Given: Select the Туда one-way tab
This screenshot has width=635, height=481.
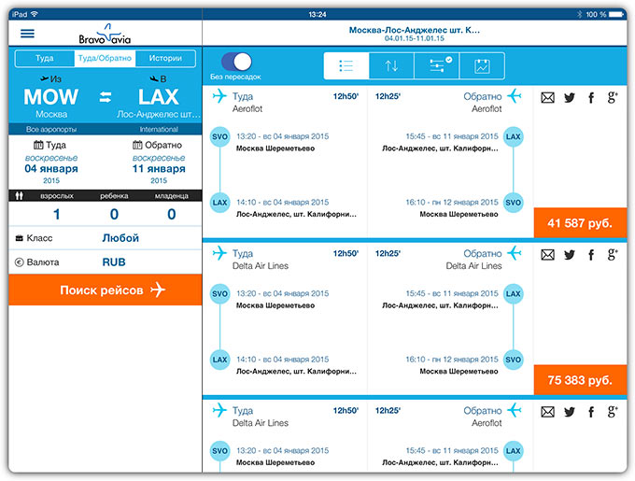Looking at the screenshot, I should [x=45, y=58].
